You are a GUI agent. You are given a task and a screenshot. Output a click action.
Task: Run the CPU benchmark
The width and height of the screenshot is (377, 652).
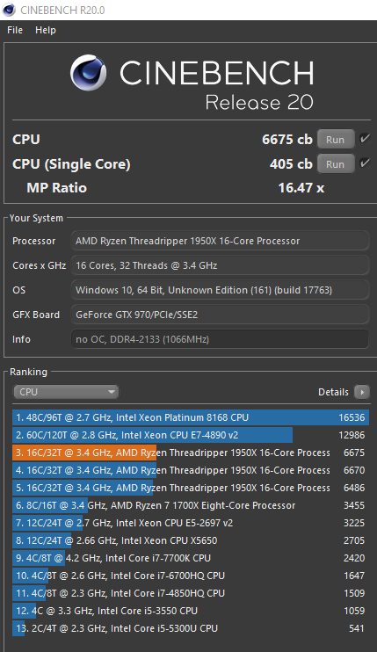click(336, 140)
